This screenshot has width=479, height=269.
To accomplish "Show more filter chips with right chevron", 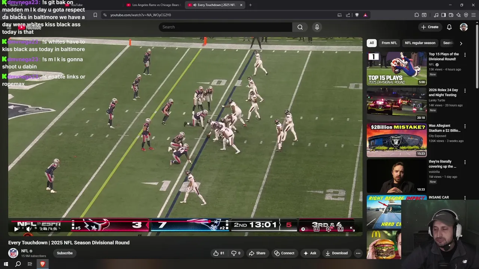I will pos(461,43).
